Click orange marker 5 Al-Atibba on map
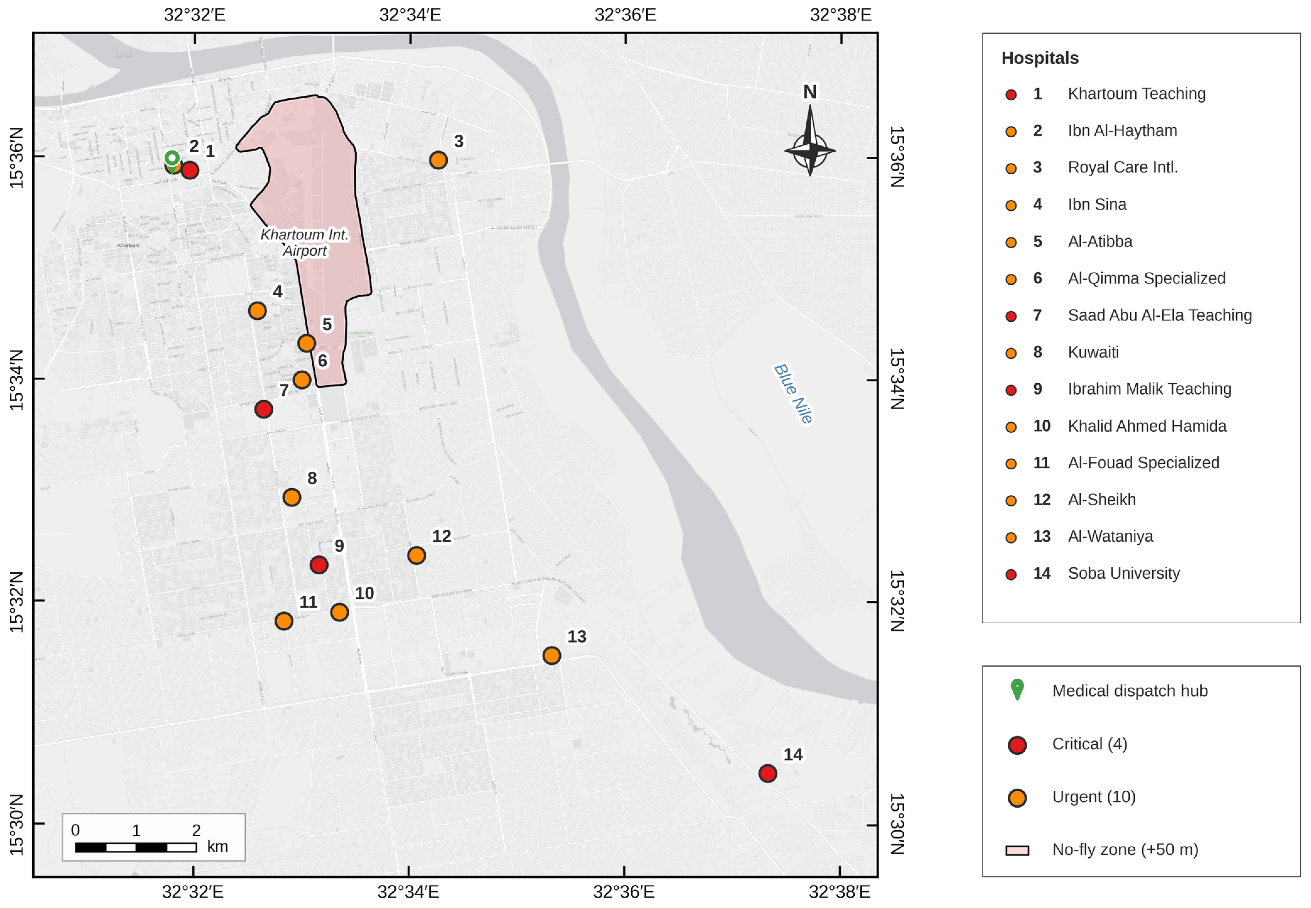1311x908 pixels. (x=307, y=343)
